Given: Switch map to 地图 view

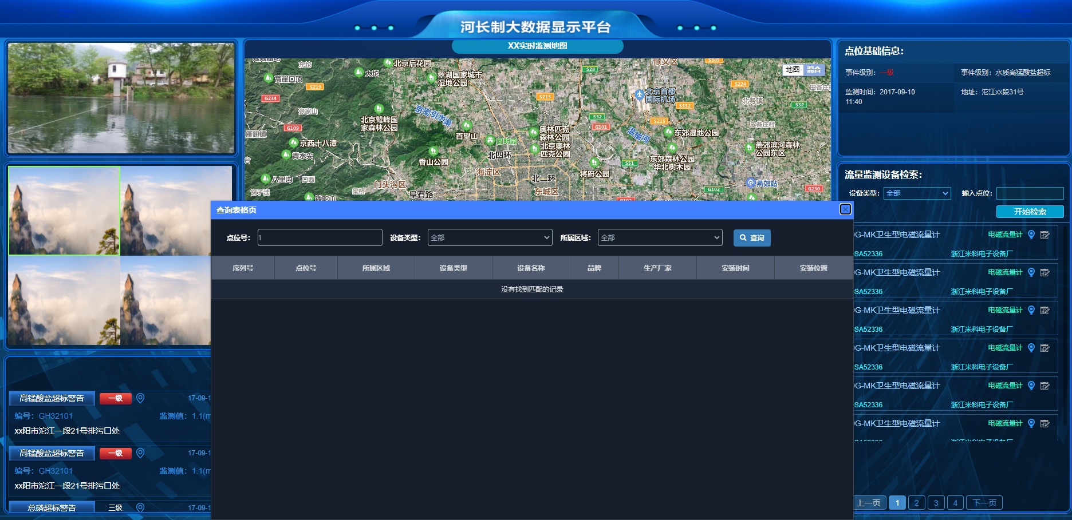Looking at the screenshot, I should point(793,70).
